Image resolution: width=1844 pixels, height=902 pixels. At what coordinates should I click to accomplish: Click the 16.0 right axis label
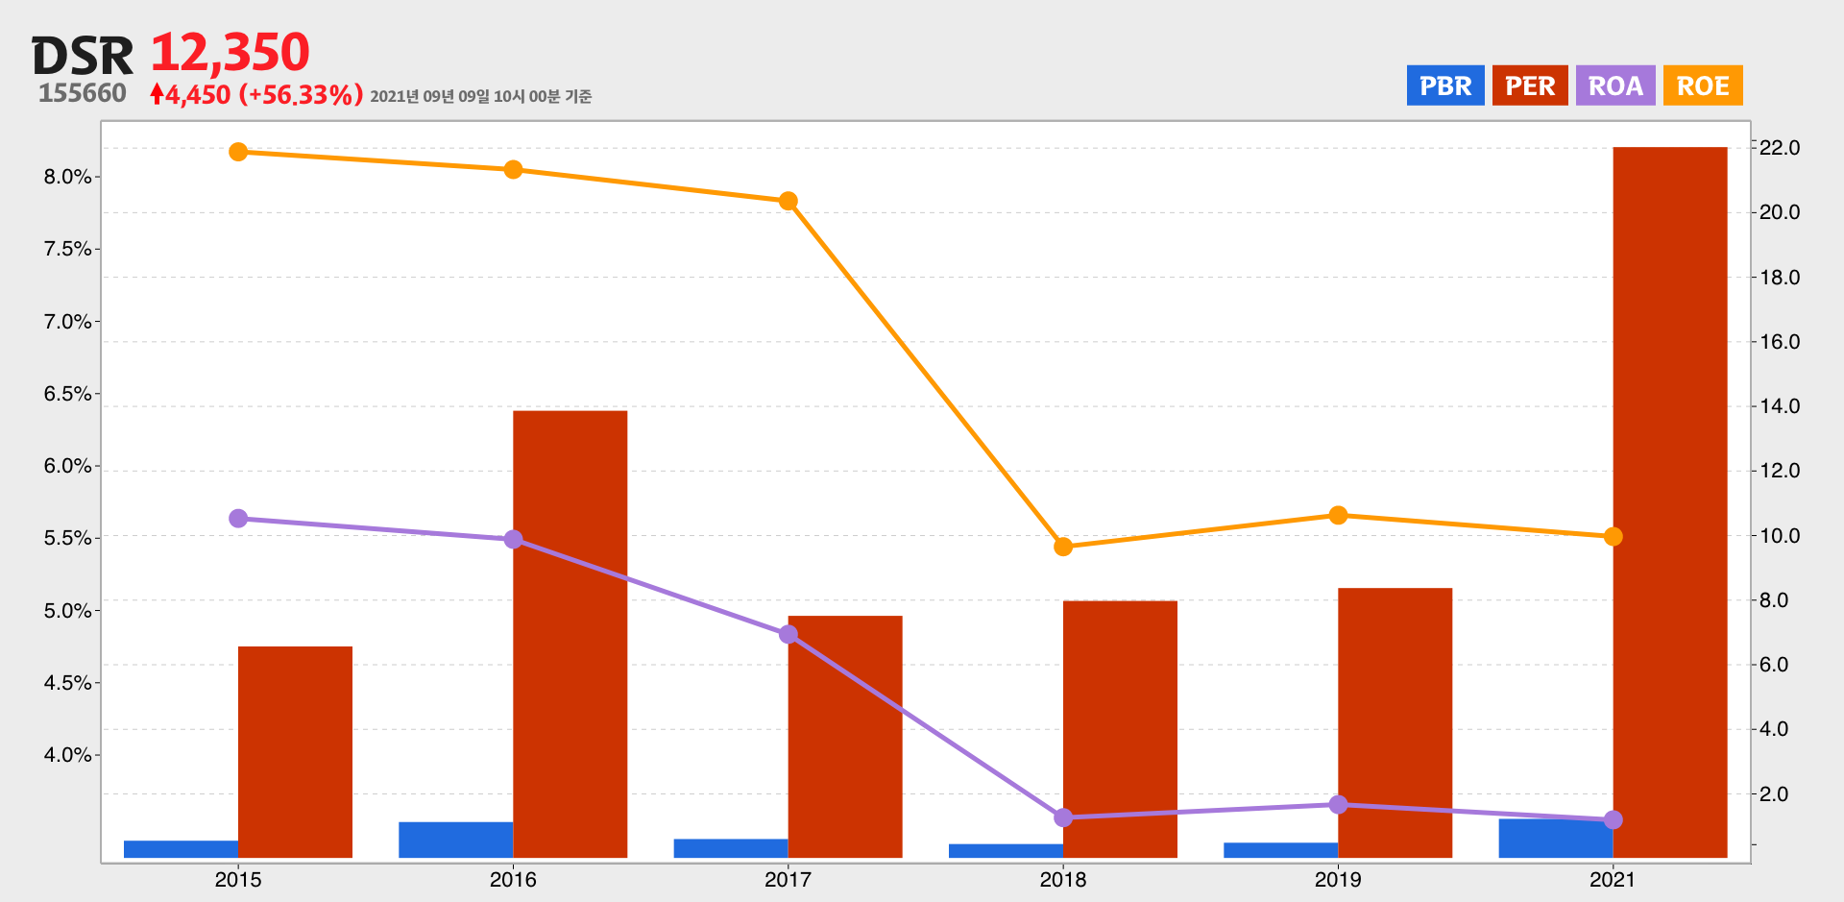point(1780,342)
